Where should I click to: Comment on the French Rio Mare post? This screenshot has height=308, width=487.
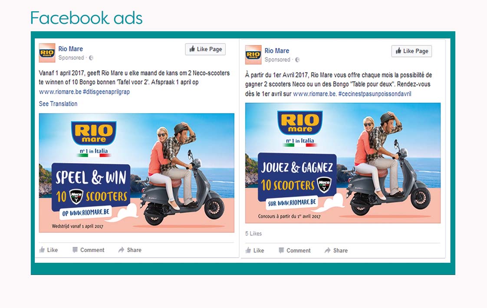[x=294, y=251]
